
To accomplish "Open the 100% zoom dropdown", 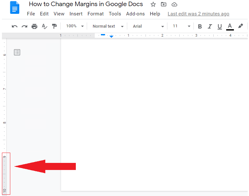I will [x=75, y=26].
